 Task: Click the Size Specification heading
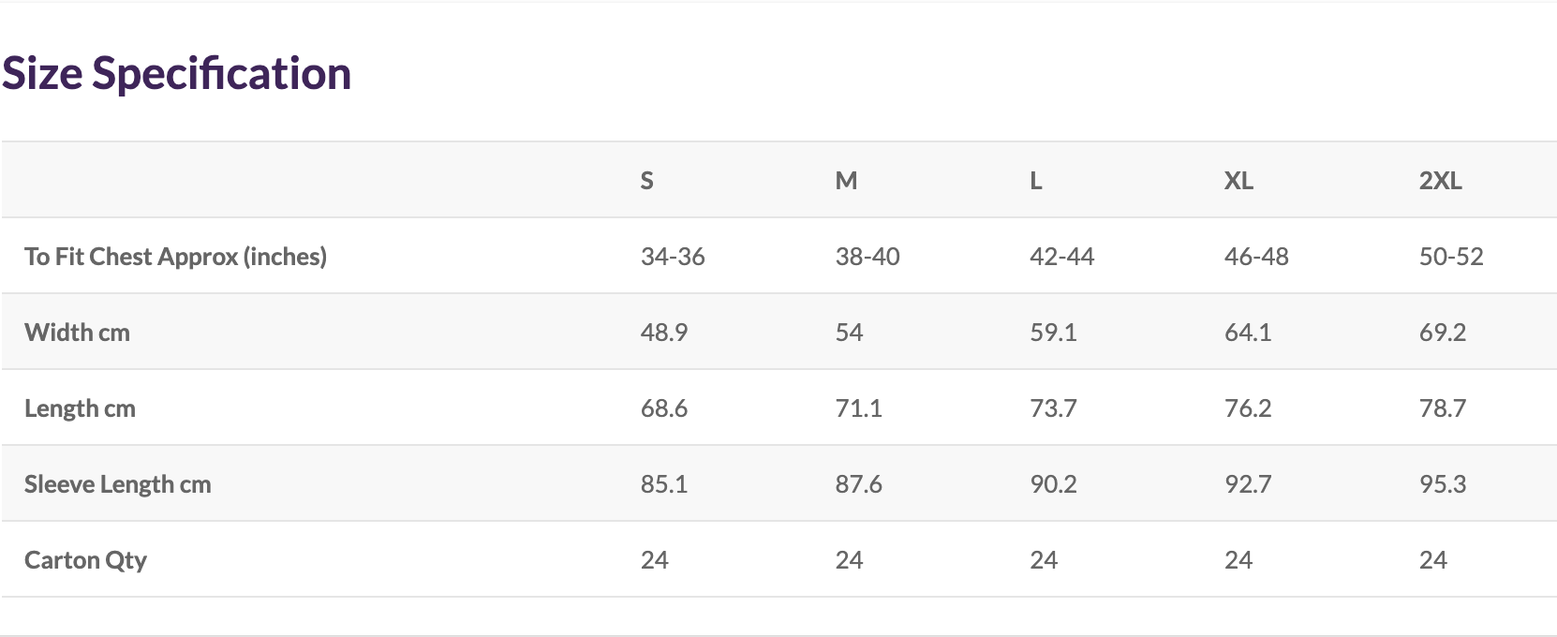point(176,73)
